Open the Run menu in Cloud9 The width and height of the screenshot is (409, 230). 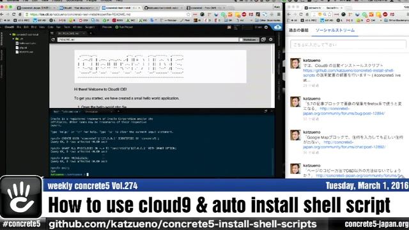click(x=58, y=27)
